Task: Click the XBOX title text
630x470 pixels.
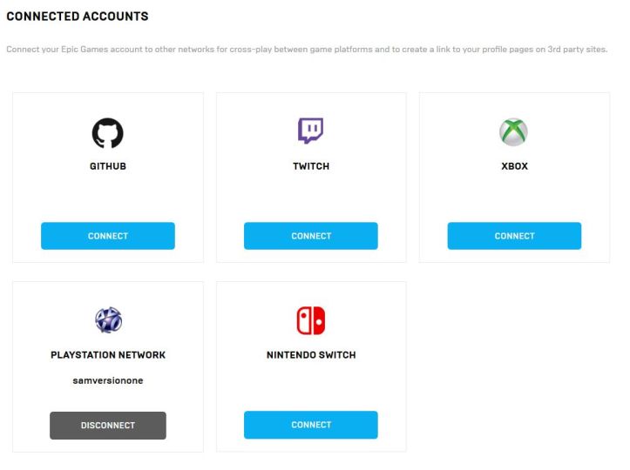Action: (514, 166)
